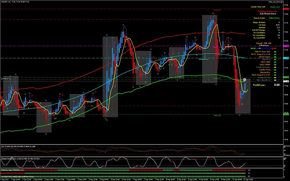The image size is (290, 181).
Task: Click the Auto Restart Active text
Action: tap(268, 14)
